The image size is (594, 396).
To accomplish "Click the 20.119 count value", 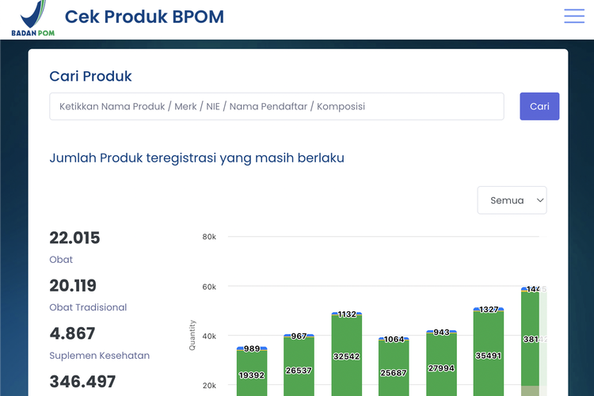I will pyautogui.click(x=73, y=286).
